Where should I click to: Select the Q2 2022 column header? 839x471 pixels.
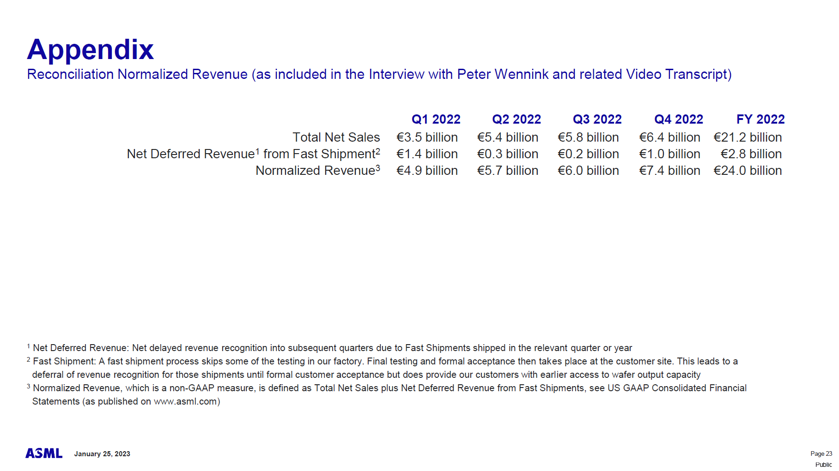[x=517, y=119]
